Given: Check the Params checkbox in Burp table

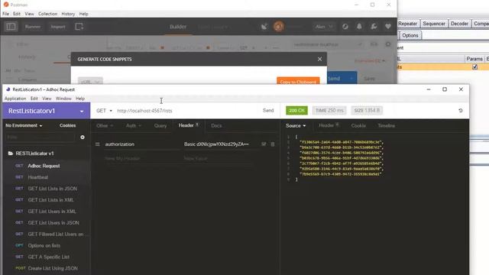Looking at the screenshot, I should (x=474, y=66).
